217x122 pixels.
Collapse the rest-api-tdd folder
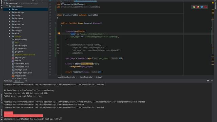click(x=7, y=6)
